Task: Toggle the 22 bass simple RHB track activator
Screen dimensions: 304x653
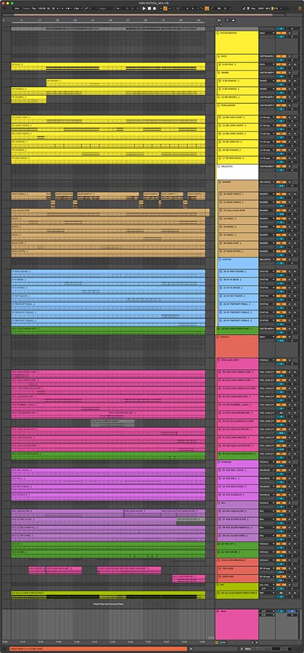Action: [x=280, y=210]
